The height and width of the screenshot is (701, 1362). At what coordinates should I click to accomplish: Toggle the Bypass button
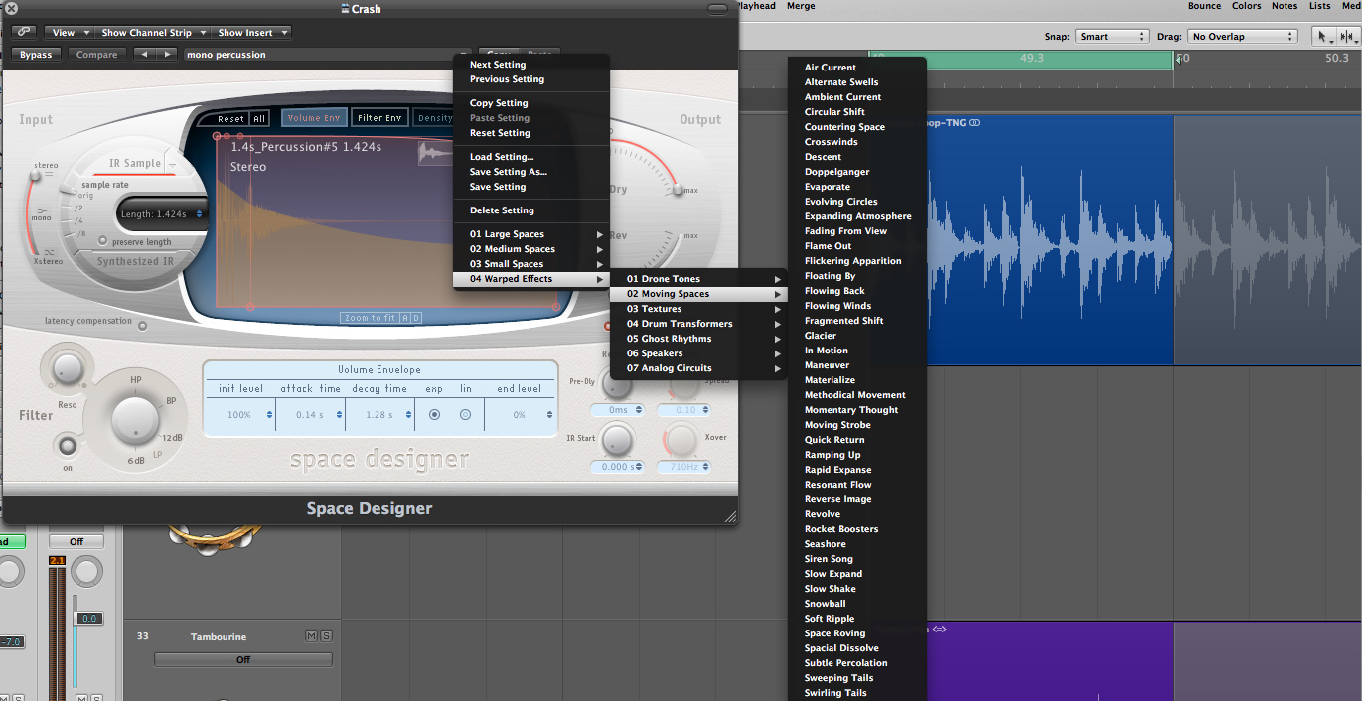click(x=36, y=55)
